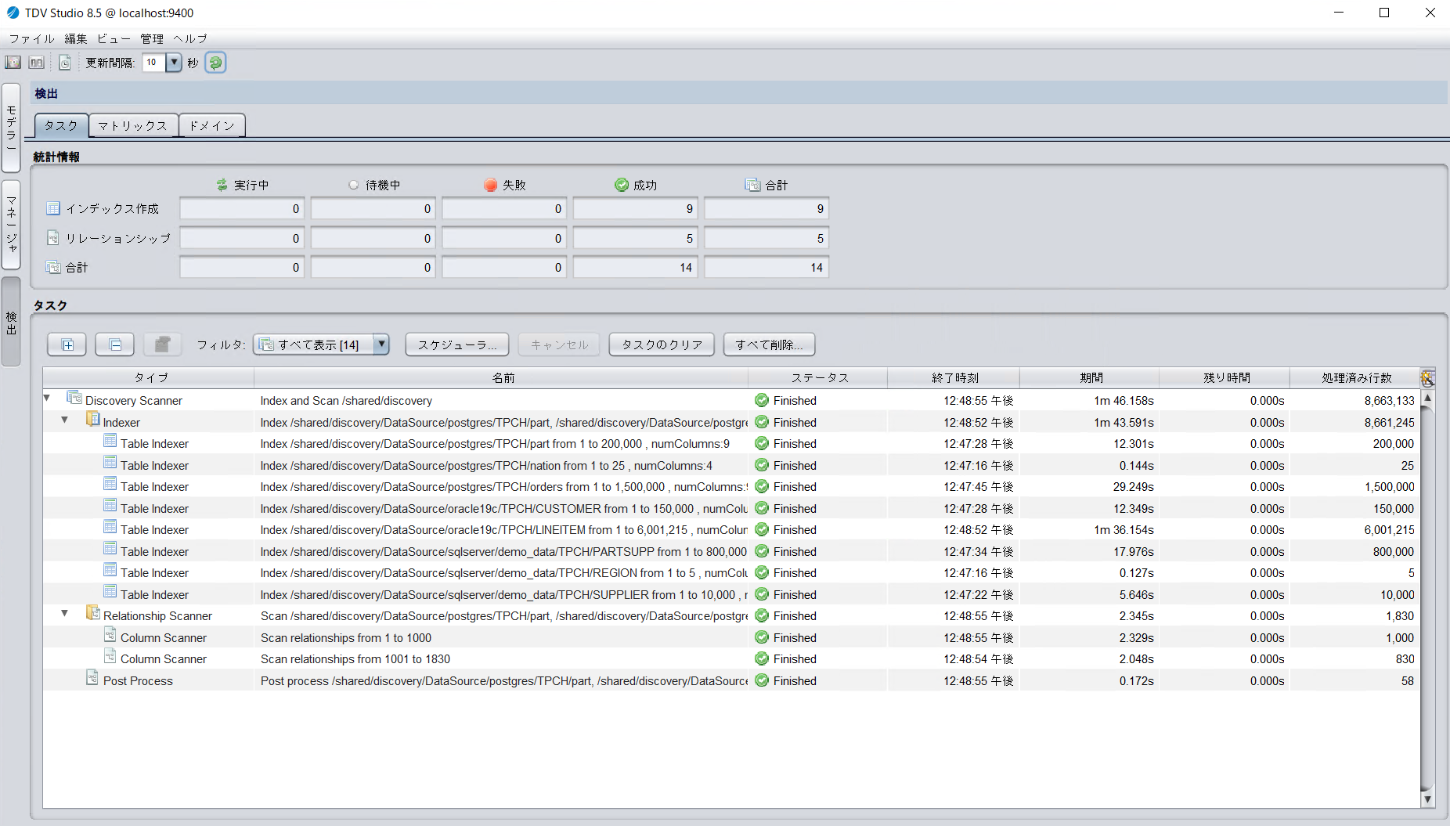Sort by the ステータス column header

(819, 377)
